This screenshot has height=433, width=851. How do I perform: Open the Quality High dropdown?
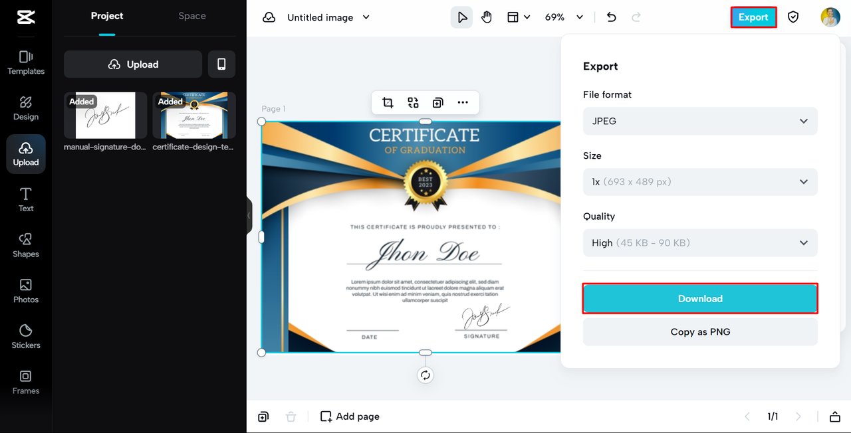click(700, 242)
